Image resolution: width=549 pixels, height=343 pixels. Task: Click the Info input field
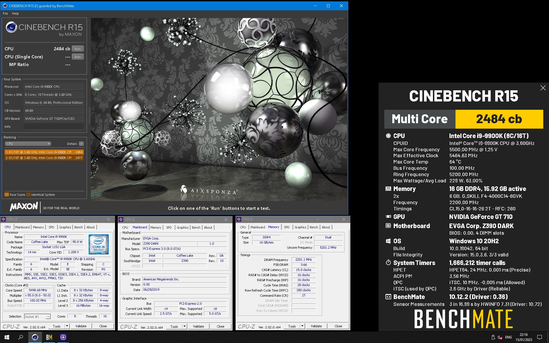(x=54, y=127)
